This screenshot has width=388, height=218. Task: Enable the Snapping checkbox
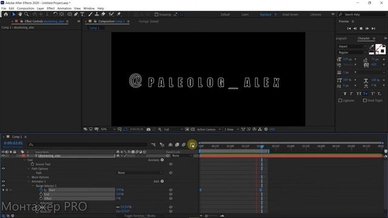[156, 15]
